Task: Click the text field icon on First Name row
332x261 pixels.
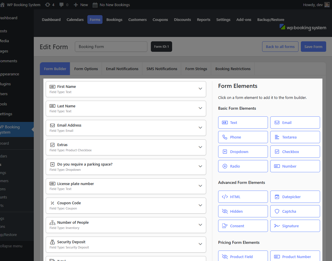Action: pos(52,86)
